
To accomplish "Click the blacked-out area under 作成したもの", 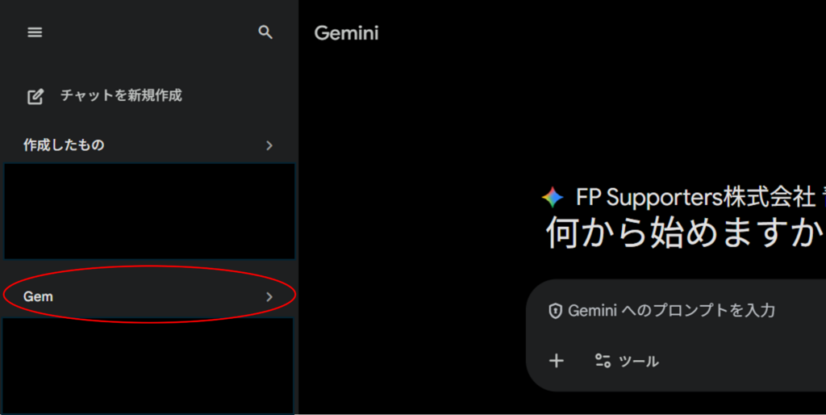I will pos(150,211).
